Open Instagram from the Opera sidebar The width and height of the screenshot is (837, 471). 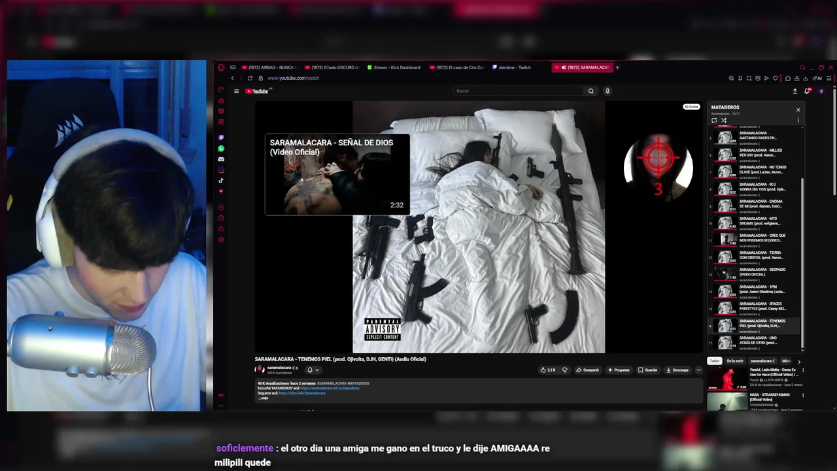(221, 170)
